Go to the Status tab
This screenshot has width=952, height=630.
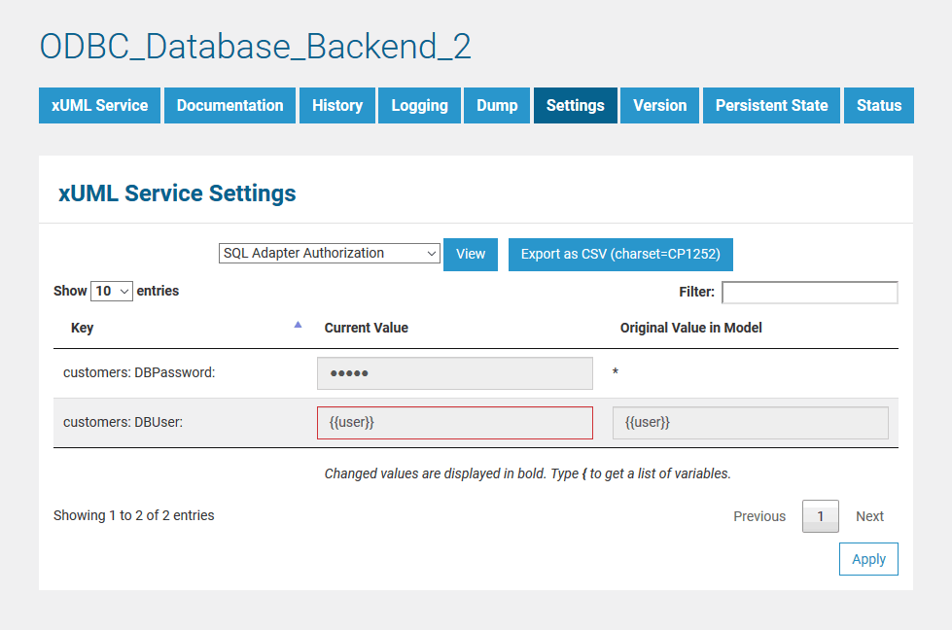coord(879,105)
